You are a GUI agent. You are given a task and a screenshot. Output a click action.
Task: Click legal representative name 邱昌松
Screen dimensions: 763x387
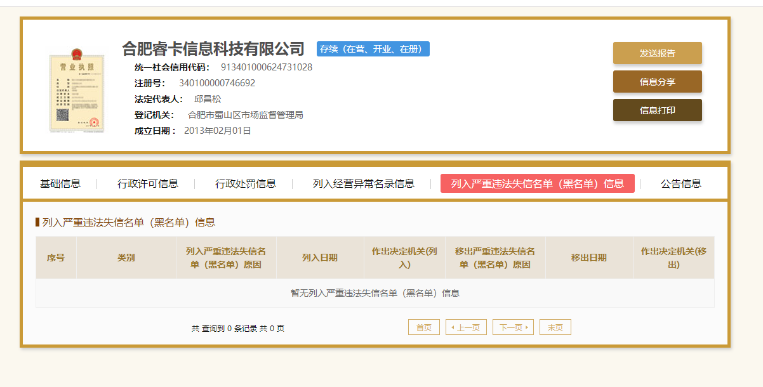click(x=208, y=99)
